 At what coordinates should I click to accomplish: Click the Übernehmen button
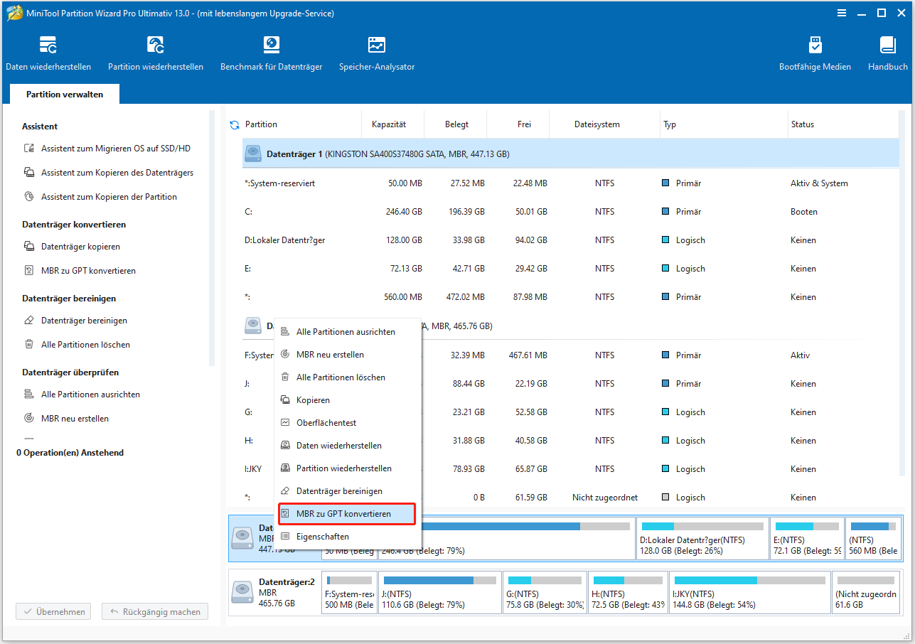pyautogui.click(x=54, y=612)
